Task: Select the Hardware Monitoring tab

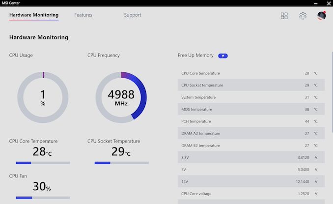Action: pyautogui.click(x=33, y=15)
